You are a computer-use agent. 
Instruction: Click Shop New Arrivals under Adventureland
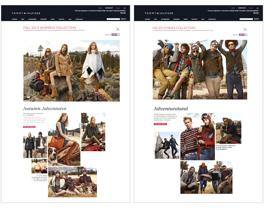[160, 124]
